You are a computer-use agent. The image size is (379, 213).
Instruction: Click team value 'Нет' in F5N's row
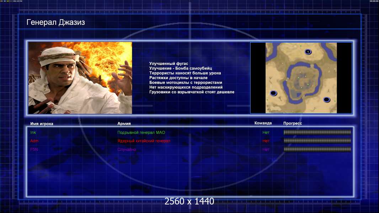coord(266,149)
